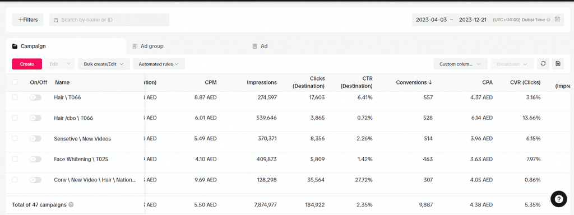Screen dimensions: 574x215
Task: Open campaign Hair \ T066
Action: click(67, 97)
